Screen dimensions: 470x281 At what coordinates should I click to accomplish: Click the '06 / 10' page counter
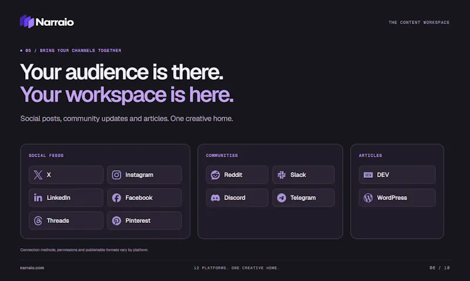click(x=439, y=268)
